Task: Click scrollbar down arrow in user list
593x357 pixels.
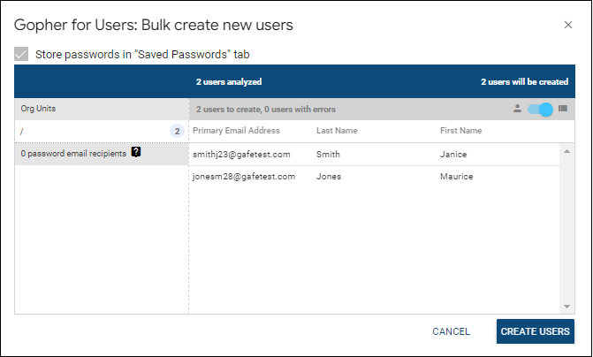Action: 566,306
